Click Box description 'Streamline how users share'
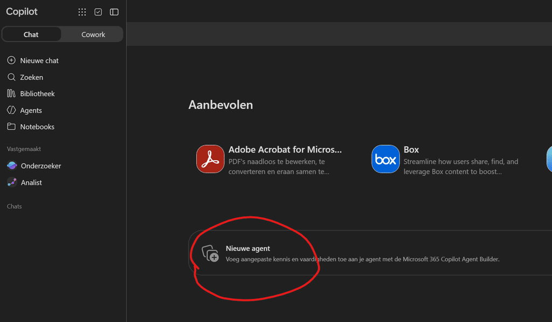The image size is (552, 322). pos(461,167)
